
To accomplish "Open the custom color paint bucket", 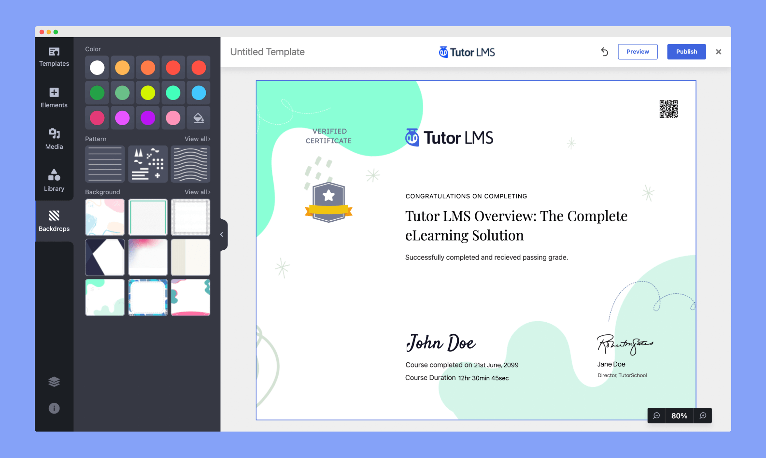I will pyautogui.click(x=199, y=118).
